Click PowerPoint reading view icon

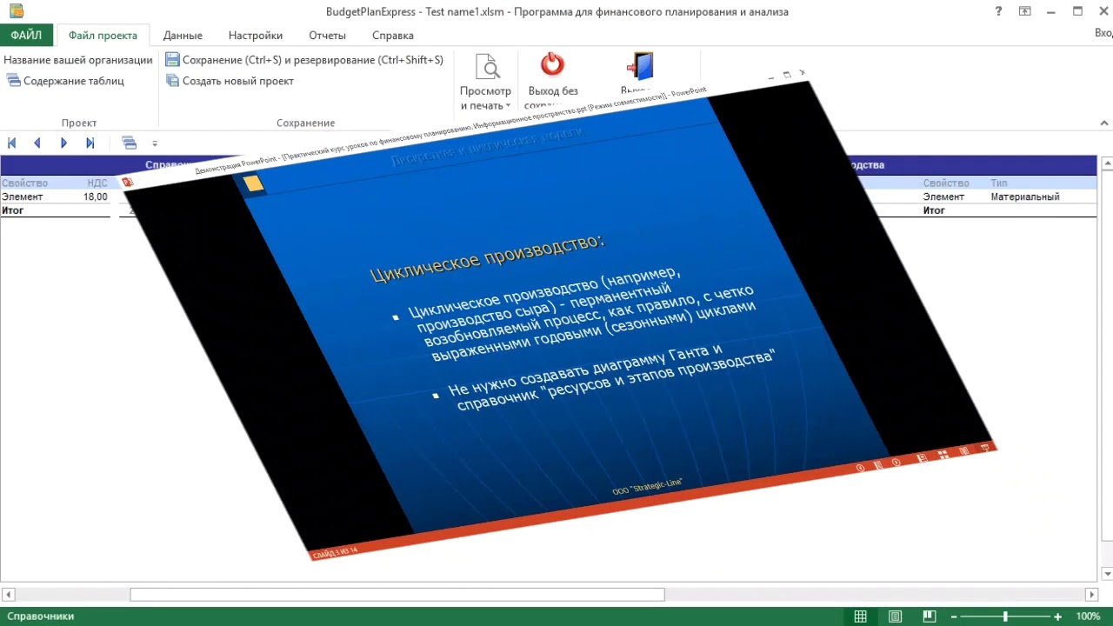coord(964,450)
